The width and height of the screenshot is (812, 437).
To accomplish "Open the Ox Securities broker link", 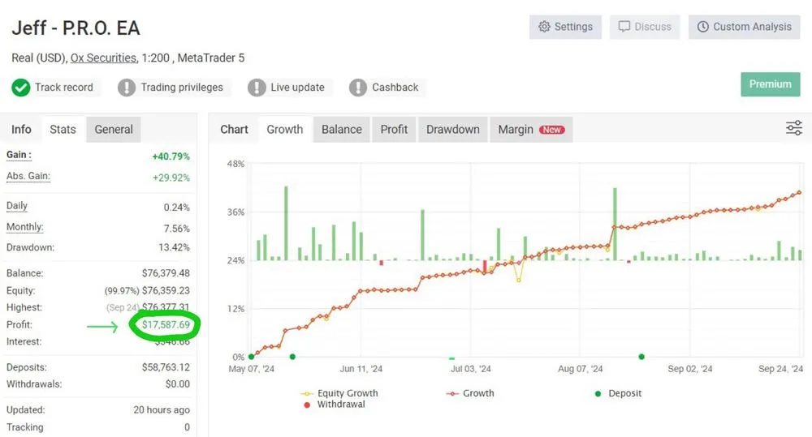I will click(x=104, y=58).
